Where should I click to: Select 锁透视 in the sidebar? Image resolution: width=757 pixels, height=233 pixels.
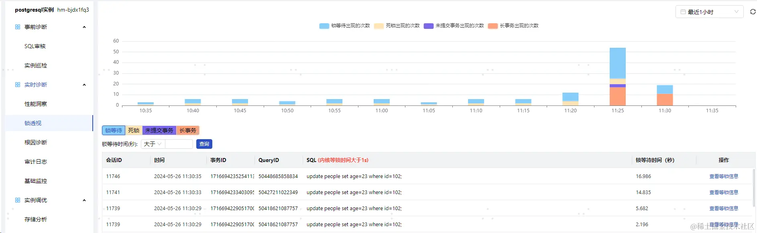(x=49, y=123)
